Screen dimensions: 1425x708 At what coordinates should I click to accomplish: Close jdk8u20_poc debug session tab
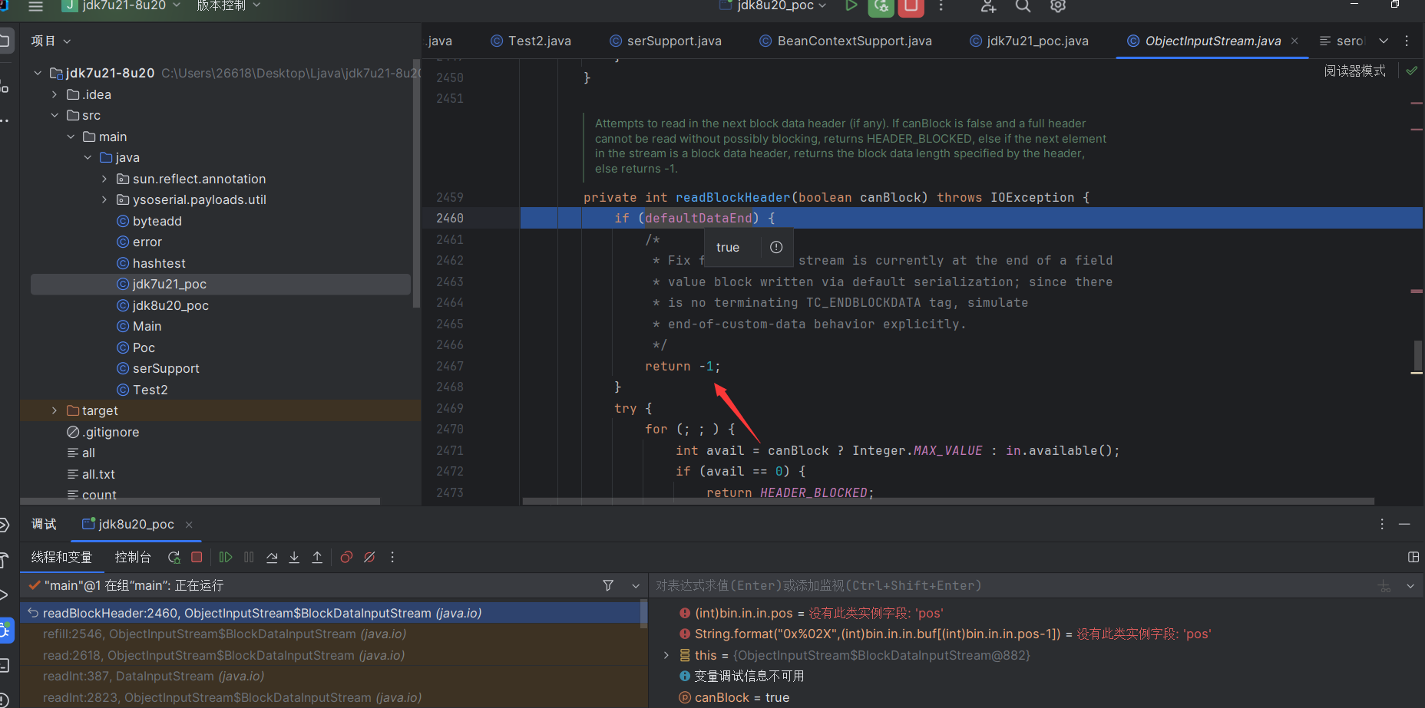click(x=189, y=524)
